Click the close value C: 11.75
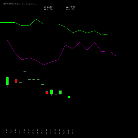 (48, 7)
